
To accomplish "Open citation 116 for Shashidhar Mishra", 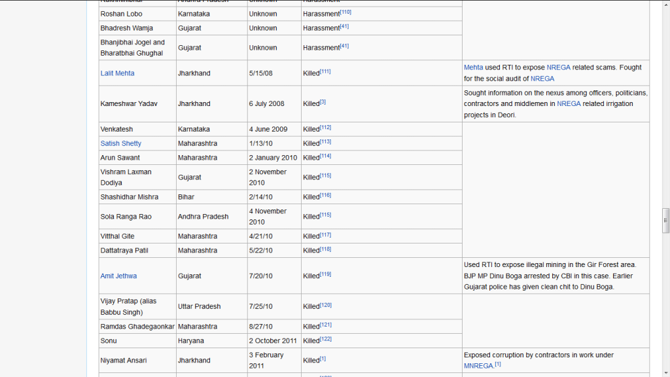I will pos(326,195).
